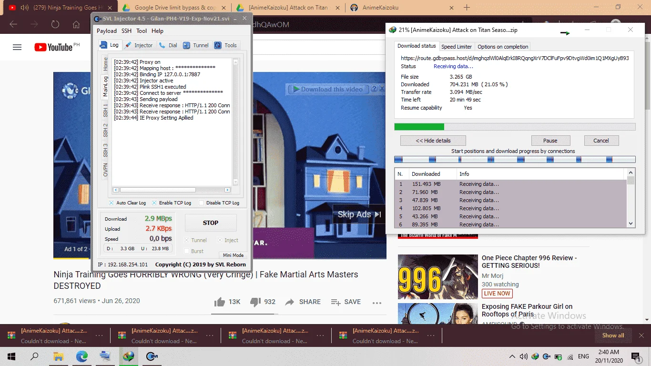Open SVL Injector from the taskbar
The image size is (651, 366).
[152, 356]
